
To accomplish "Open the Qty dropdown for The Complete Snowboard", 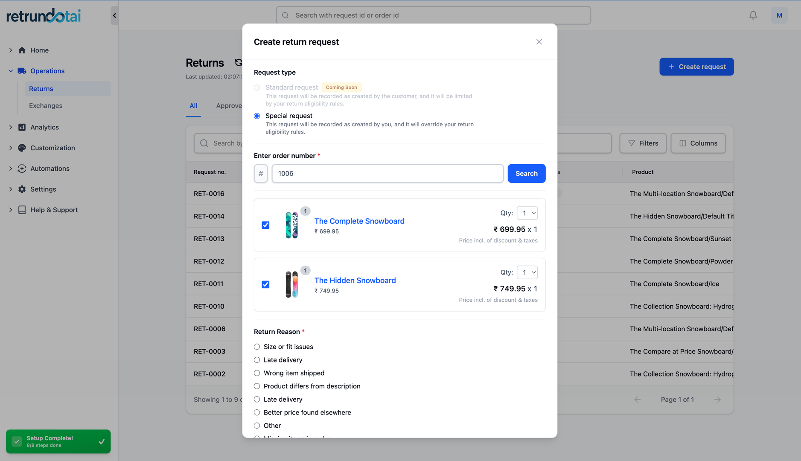I will click(527, 213).
